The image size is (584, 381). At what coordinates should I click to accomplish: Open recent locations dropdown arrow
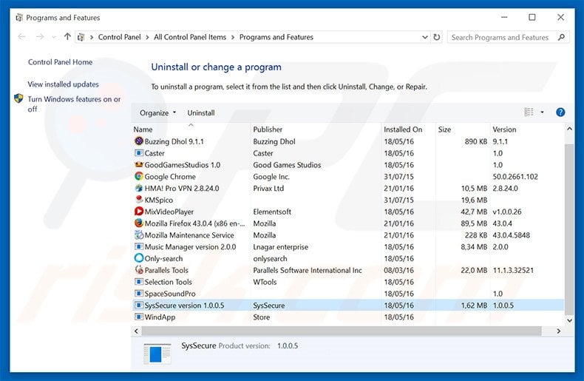point(54,37)
